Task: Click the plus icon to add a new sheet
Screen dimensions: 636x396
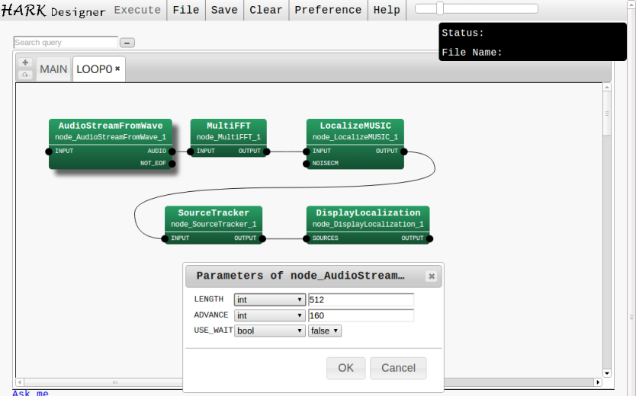Action: (x=25, y=62)
